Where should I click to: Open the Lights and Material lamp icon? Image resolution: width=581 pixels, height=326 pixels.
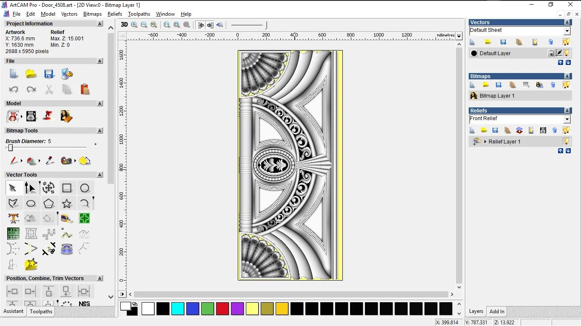pyautogui.click(x=48, y=116)
